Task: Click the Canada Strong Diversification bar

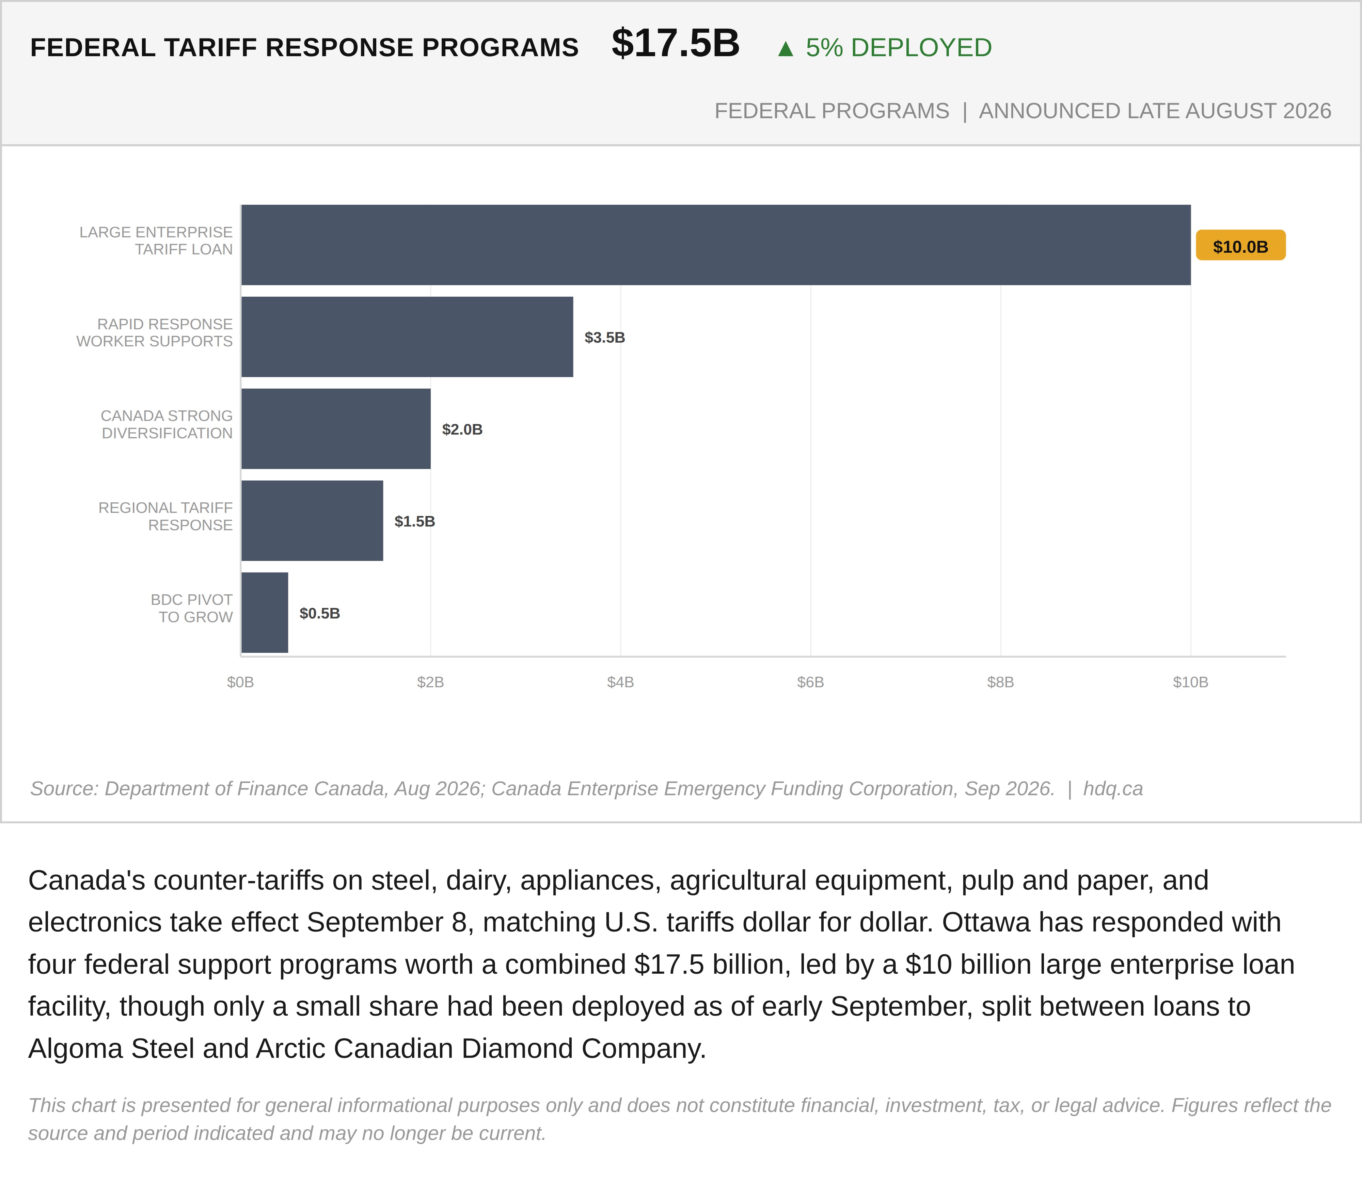Action: click(336, 428)
